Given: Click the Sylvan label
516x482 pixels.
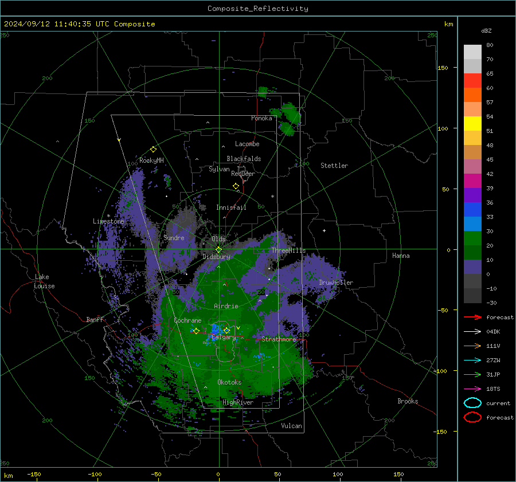Looking at the screenshot, I should click(x=219, y=169).
